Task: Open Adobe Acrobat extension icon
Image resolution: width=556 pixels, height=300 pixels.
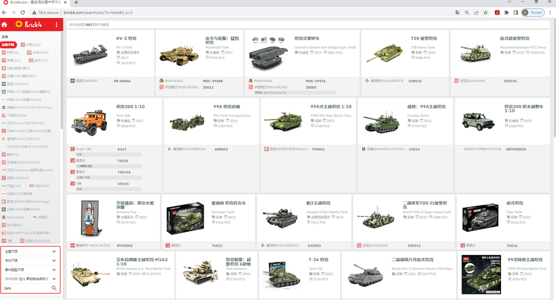Action: (497, 12)
